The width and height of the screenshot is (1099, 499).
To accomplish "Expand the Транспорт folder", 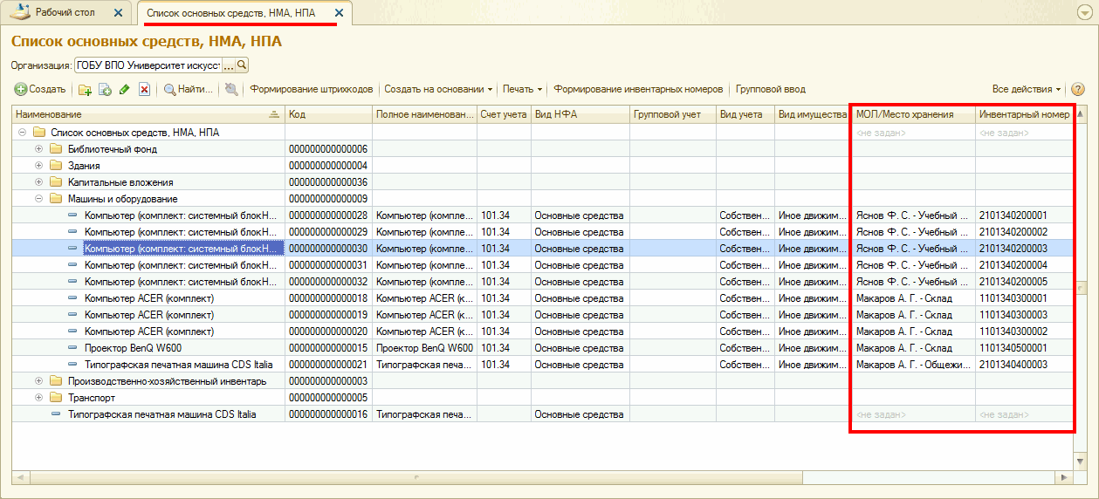I will 38,398.
